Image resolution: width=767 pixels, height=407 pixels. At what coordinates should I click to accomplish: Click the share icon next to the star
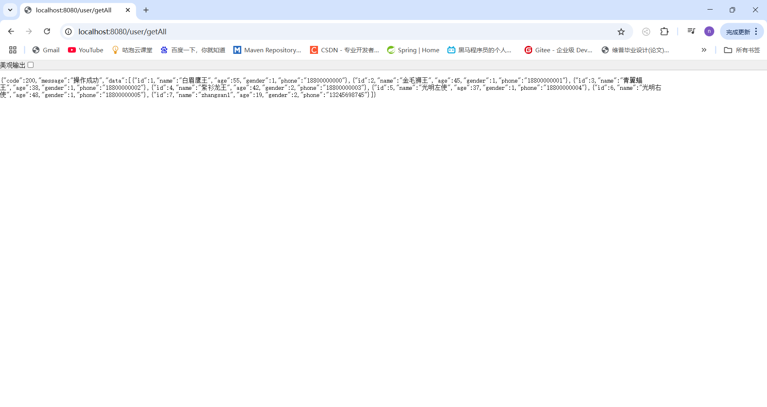[646, 32]
